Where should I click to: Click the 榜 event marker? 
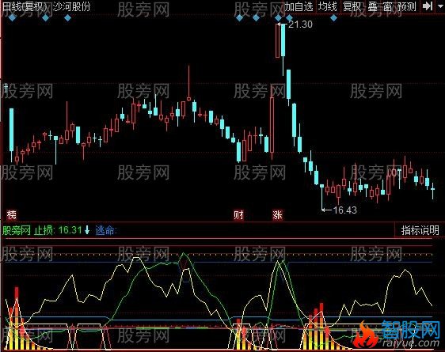(x=12, y=215)
